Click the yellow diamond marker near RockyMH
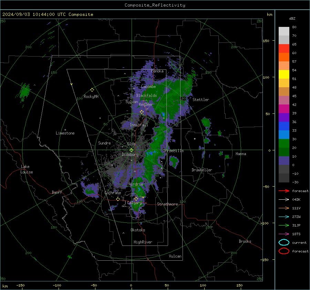 click(x=92, y=90)
